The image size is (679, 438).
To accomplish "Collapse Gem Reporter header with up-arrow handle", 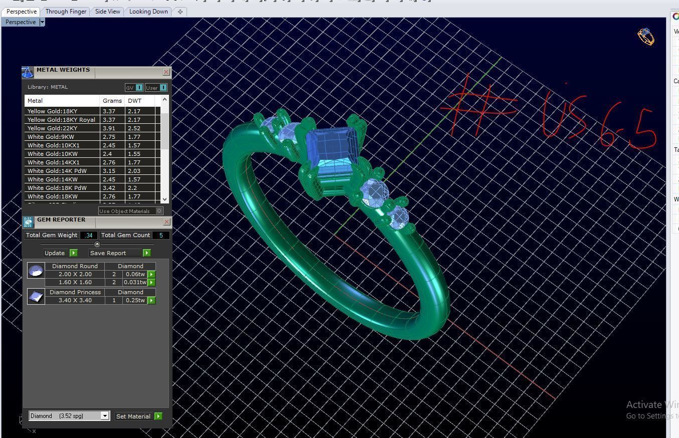I will click(x=97, y=245).
